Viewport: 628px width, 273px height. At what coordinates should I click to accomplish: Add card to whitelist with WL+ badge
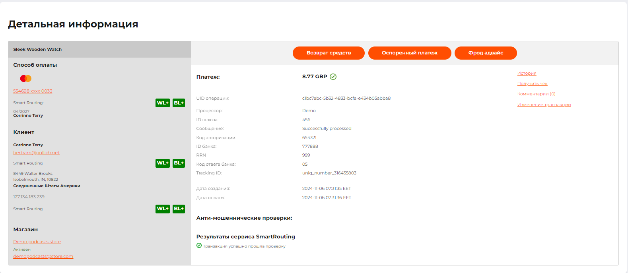163,103
